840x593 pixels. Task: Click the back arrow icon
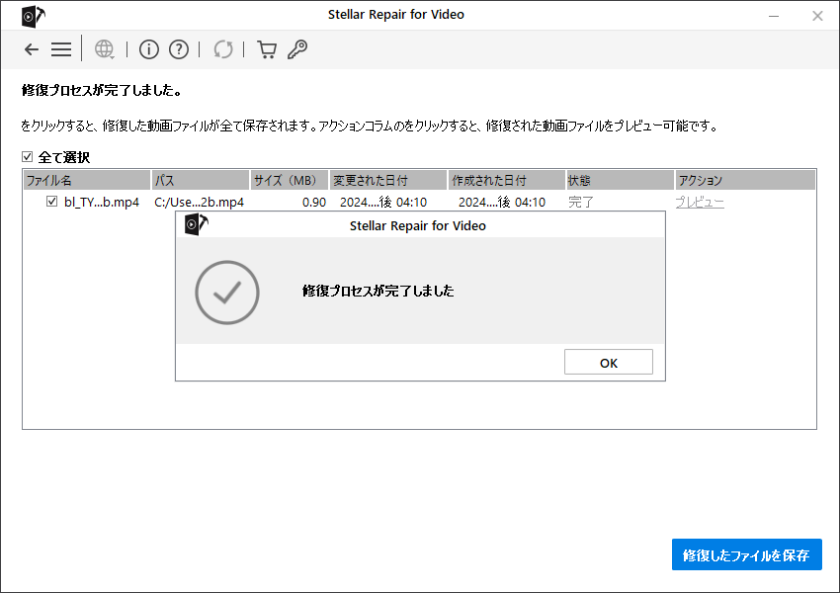pyautogui.click(x=32, y=49)
